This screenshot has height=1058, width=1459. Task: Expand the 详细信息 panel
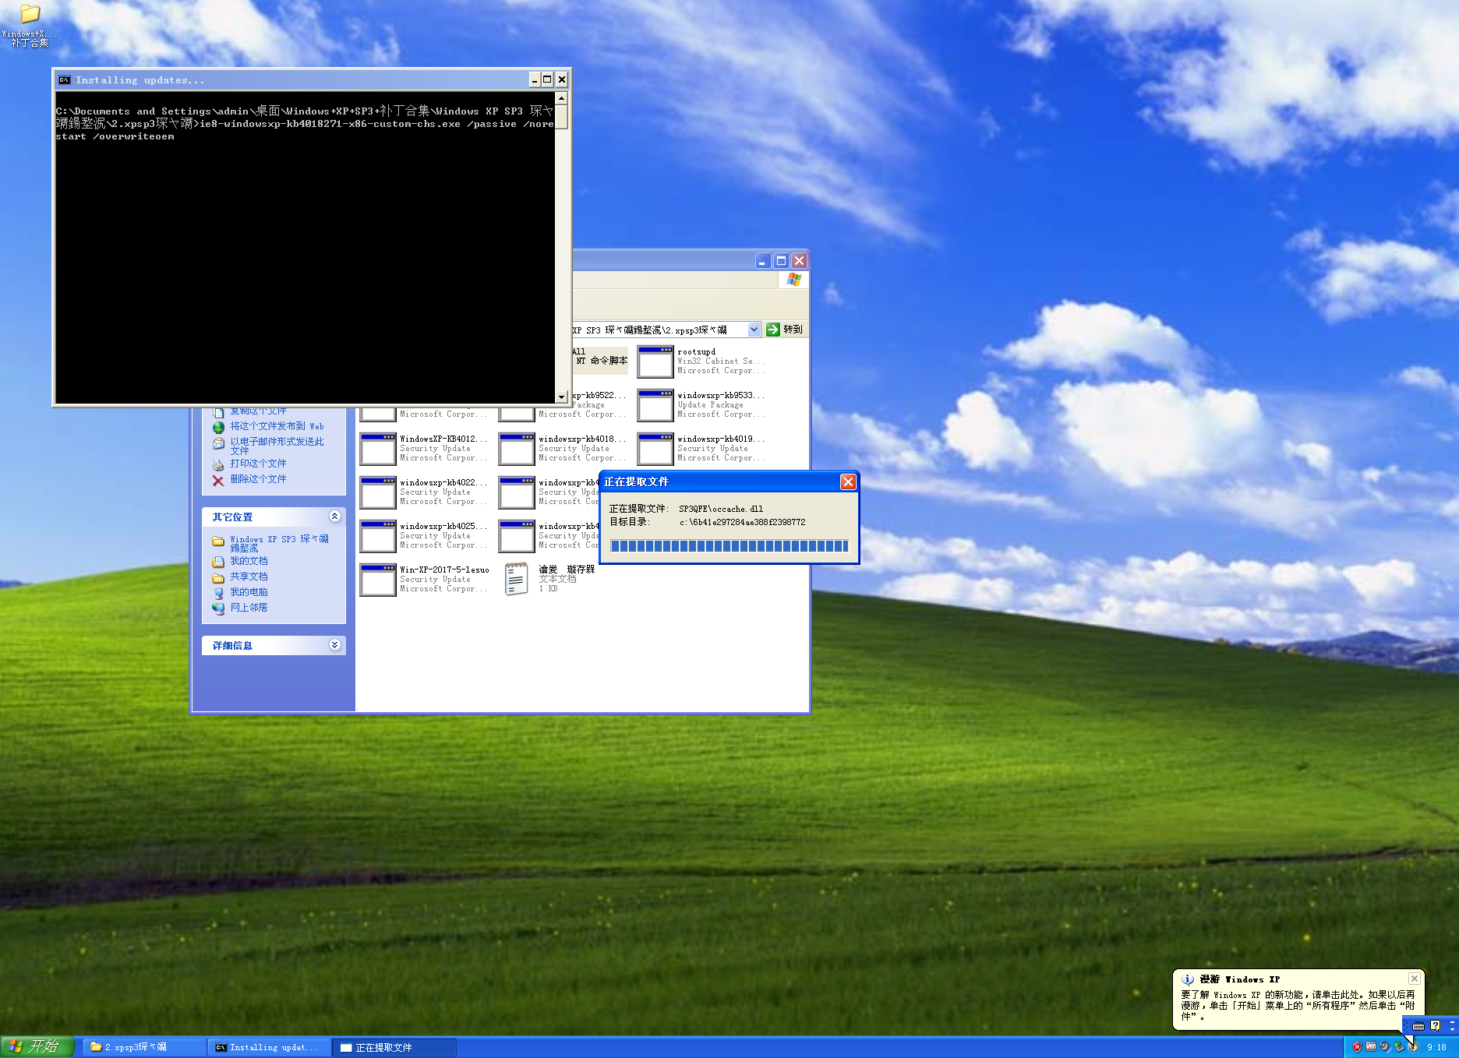[x=334, y=645]
